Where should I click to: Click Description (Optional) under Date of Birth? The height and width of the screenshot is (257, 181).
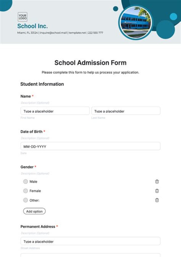tap(34, 138)
